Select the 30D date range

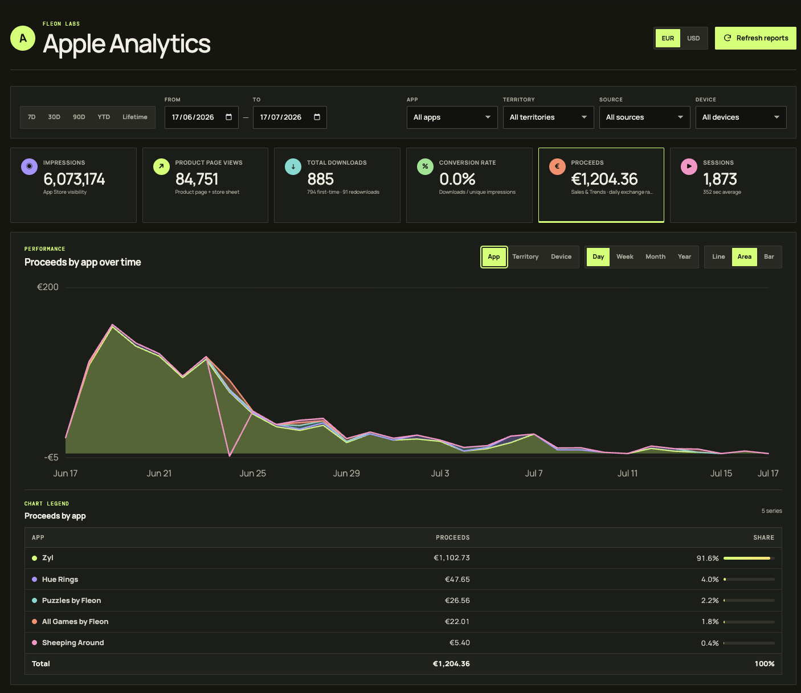[x=54, y=117]
